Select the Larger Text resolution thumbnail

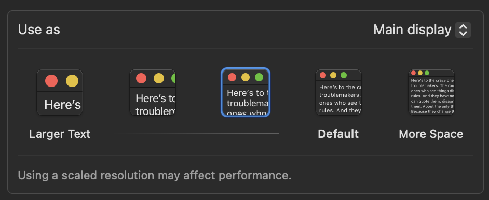(60, 92)
